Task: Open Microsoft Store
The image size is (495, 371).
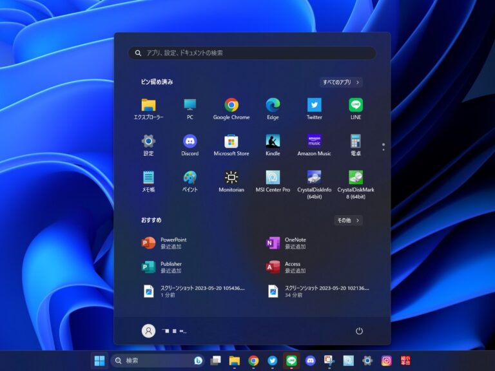Action: (x=231, y=146)
